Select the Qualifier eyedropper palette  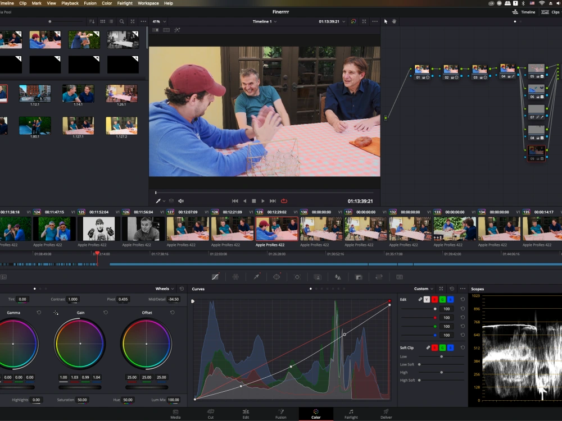256,277
